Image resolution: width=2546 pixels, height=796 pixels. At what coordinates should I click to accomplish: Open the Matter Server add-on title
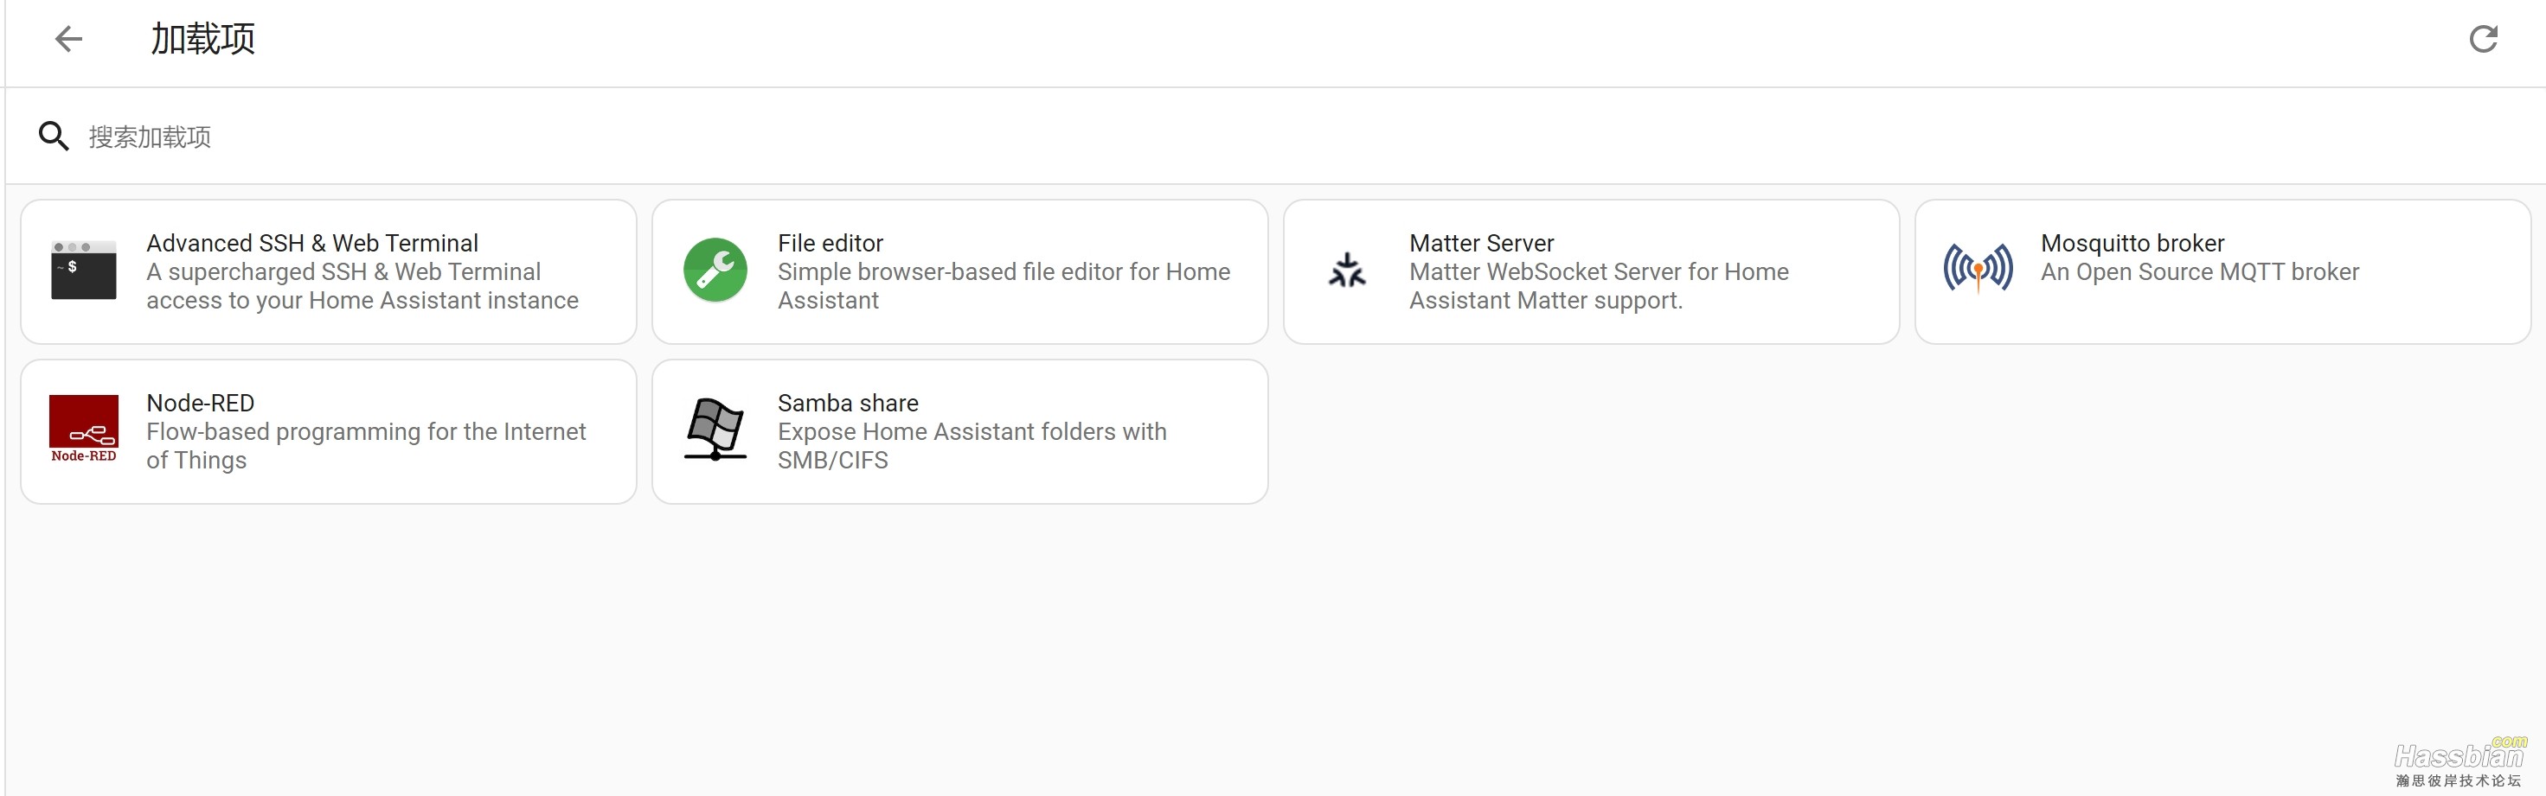coord(1482,243)
